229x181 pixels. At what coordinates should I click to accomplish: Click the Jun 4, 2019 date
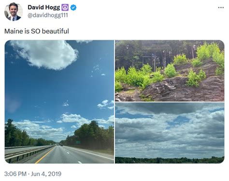click(x=46, y=174)
